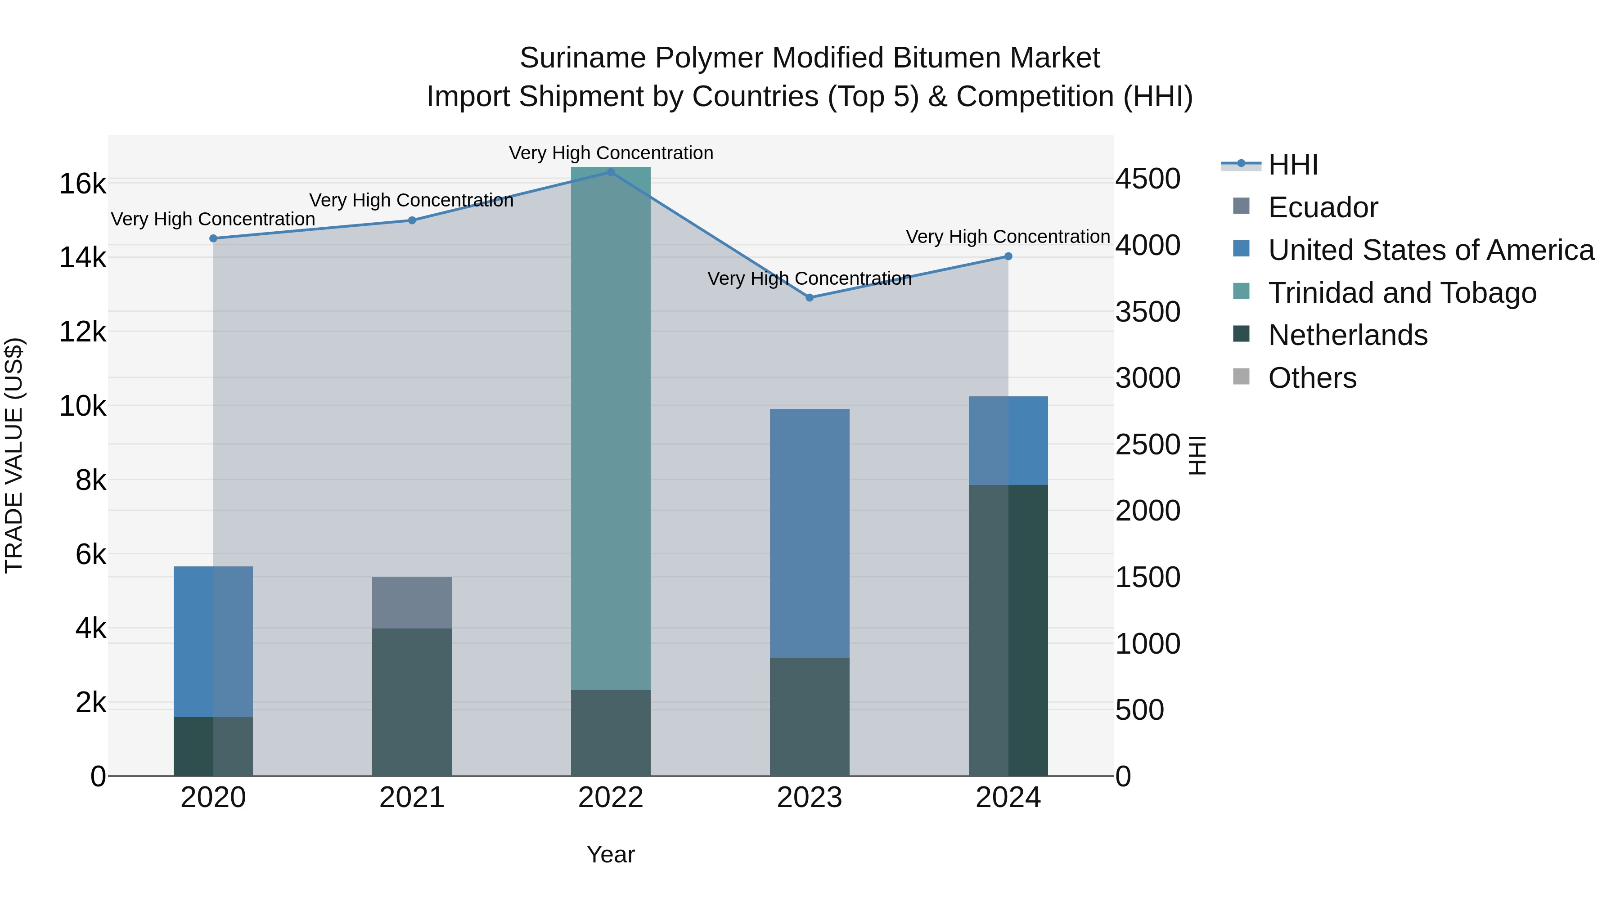The height and width of the screenshot is (911, 1620).
Task: Click the HHI data point for 2020
Action: click(x=213, y=238)
